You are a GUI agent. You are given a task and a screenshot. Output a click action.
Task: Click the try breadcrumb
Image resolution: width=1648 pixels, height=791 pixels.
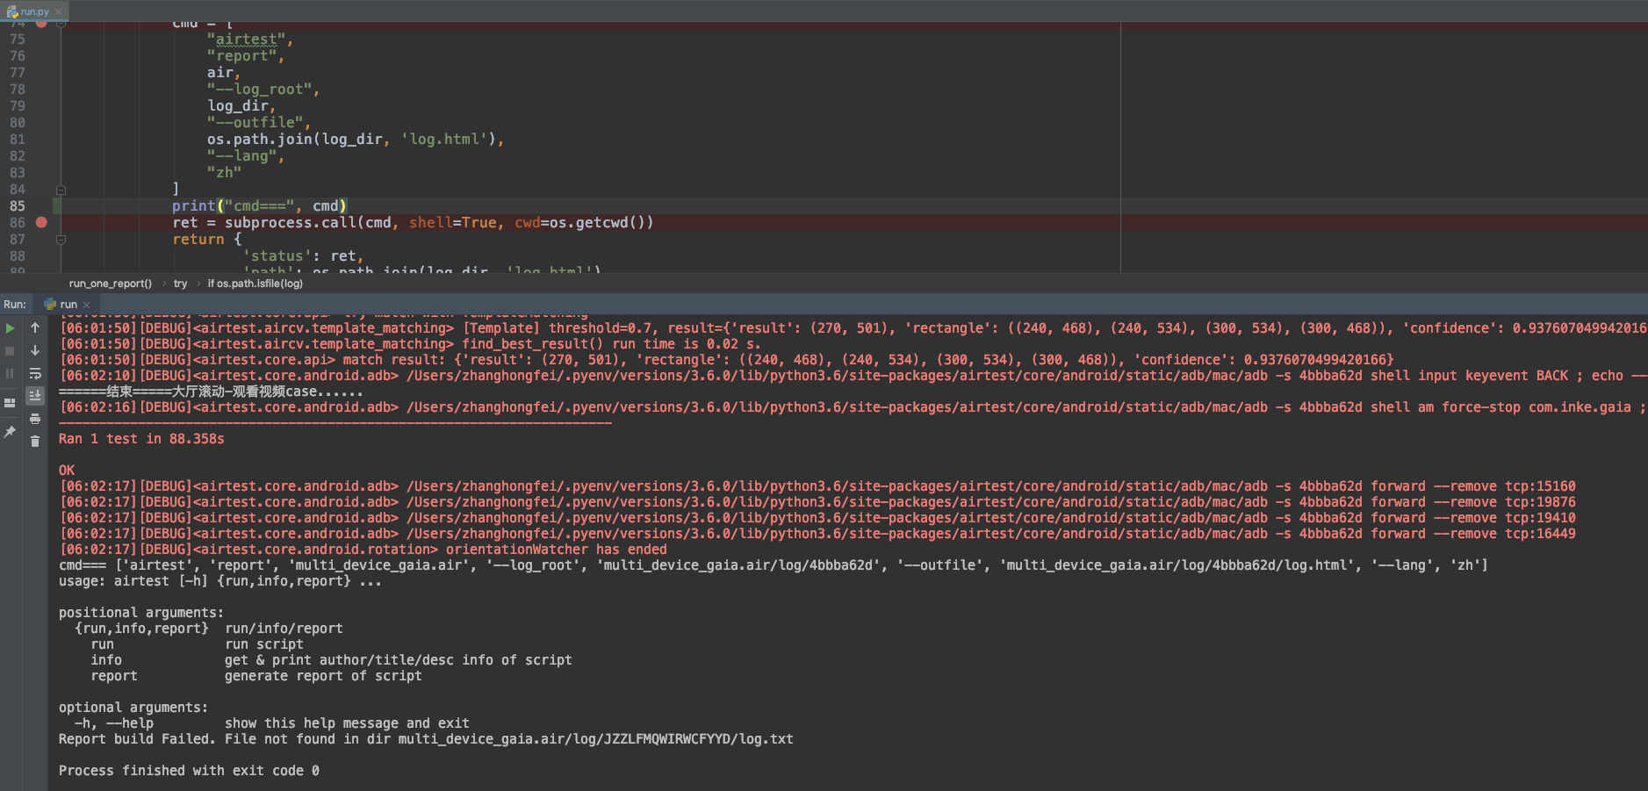180,284
